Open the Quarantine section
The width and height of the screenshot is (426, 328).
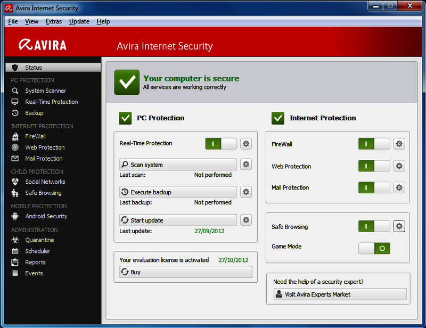point(39,240)
